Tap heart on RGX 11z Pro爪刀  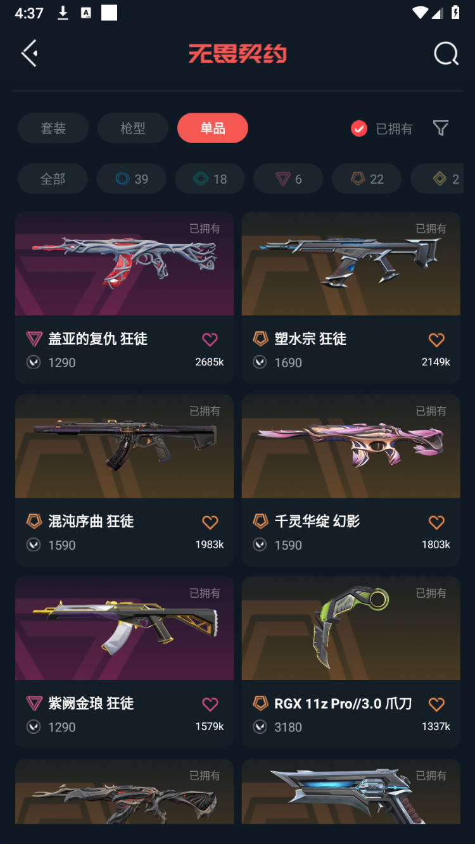pos(436,704)
